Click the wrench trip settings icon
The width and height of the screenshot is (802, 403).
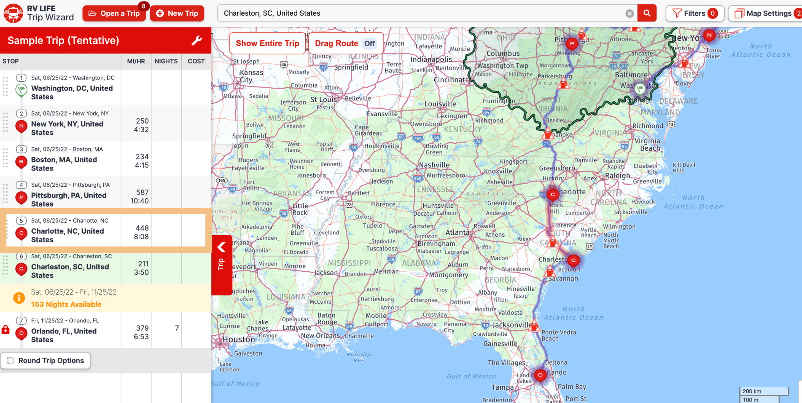coord(197,40)
